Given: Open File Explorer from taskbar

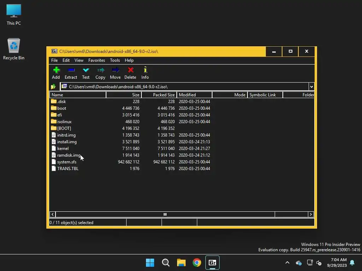Looking at the screenshot, I should 181,263.
